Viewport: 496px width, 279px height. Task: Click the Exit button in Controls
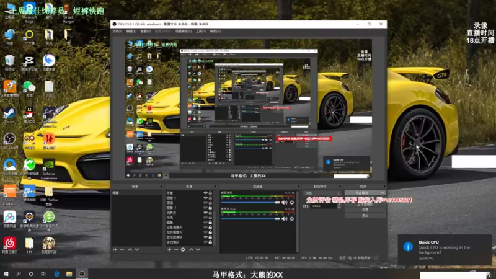point(365,215)
